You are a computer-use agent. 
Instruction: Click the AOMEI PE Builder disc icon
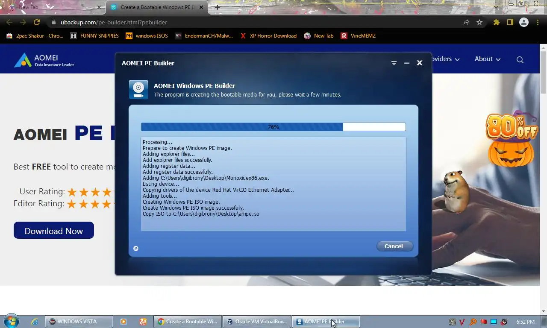coord(138,89)
